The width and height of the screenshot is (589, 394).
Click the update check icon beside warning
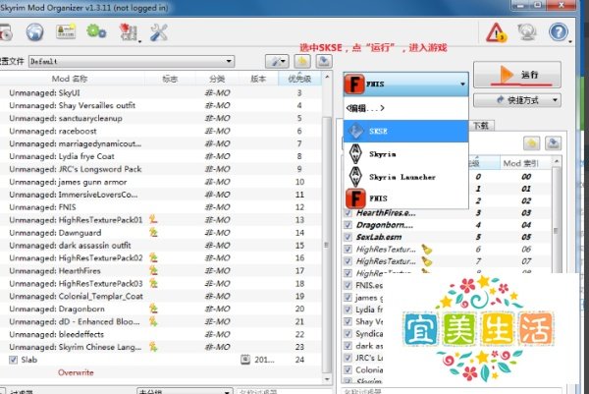[527, 32]
